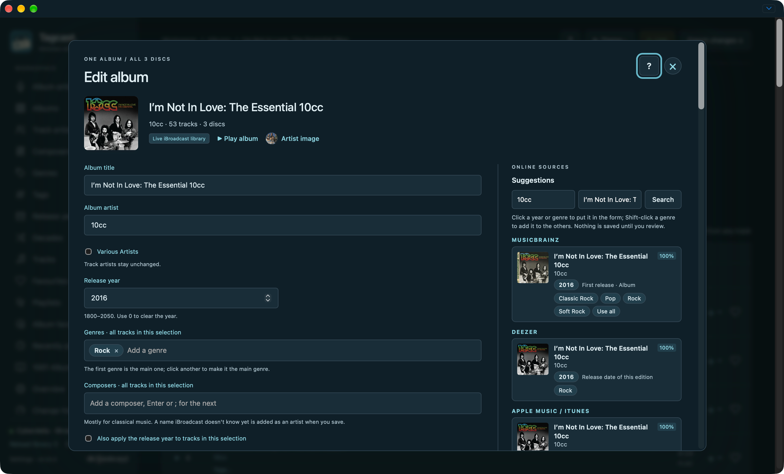Enable apply release year to tracks checkbox
The width and height of the screenshot is (784, 474).
click(88, 438)
